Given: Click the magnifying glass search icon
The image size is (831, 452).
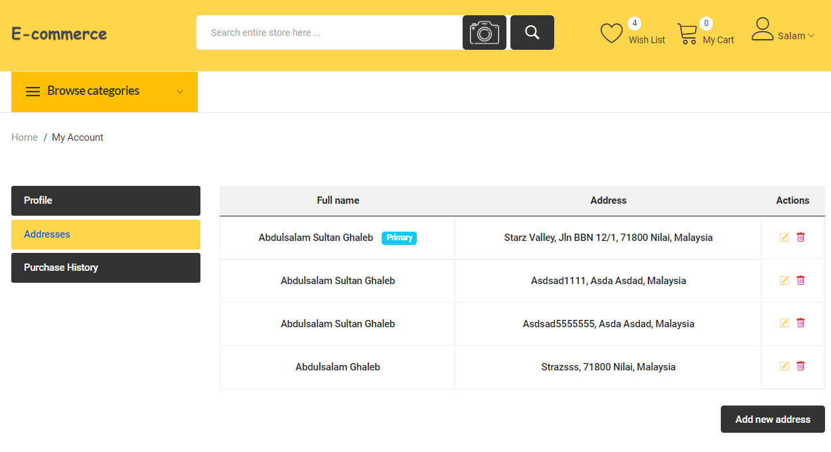Looking at the screenshot, I should (532, 32).
